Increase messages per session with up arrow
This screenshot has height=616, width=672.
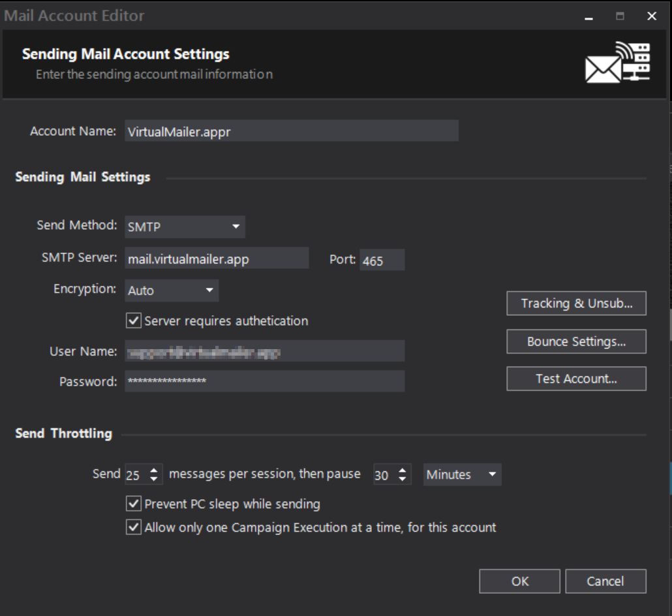pos(154,470)
